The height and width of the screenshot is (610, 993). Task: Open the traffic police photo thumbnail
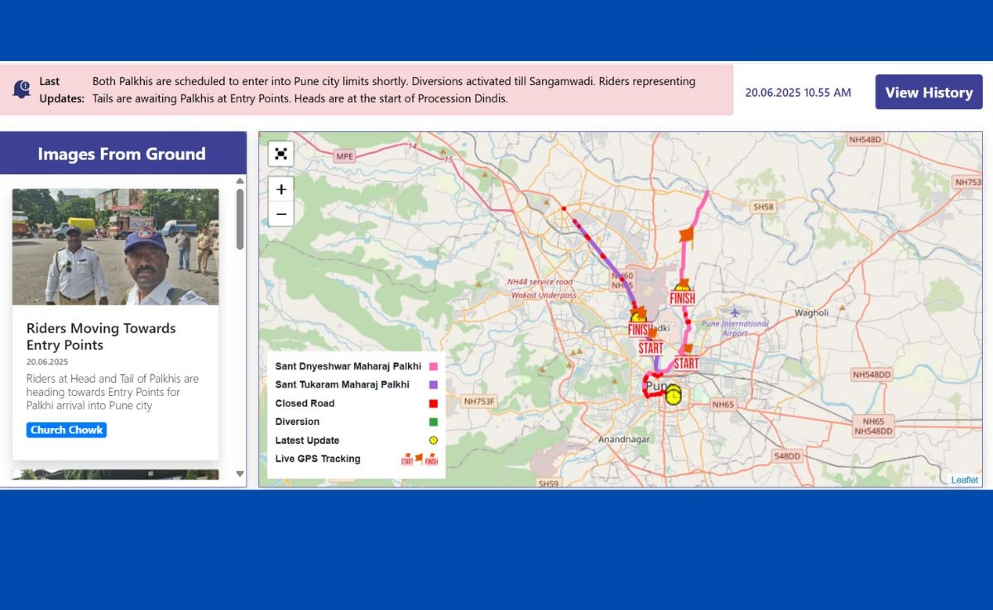coord(116,247)
